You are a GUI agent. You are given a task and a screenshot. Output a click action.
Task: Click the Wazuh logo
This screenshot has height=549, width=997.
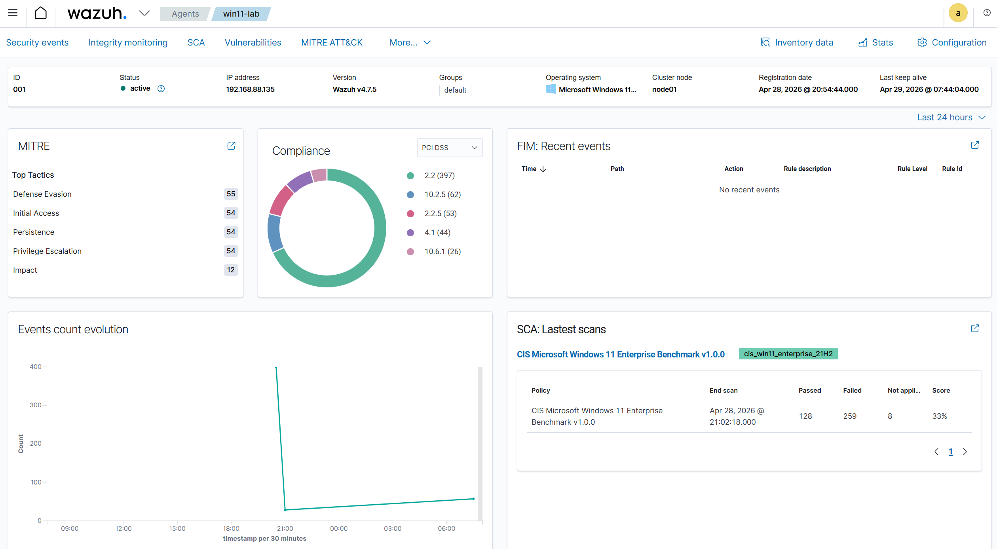(x=97, y=13)
